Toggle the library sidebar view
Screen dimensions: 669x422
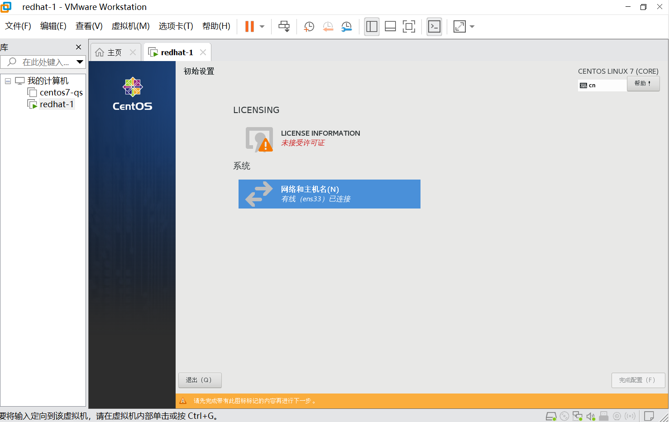click(x=372, y=27)
